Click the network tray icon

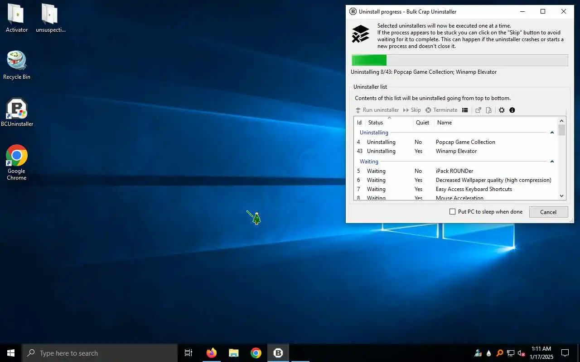510,353
